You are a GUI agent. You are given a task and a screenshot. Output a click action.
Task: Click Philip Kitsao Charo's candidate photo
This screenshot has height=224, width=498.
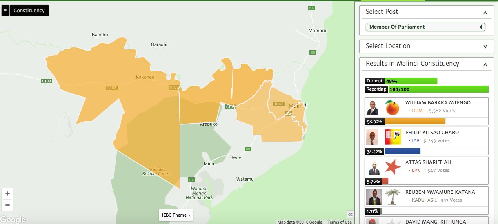[x=372, y=137]
